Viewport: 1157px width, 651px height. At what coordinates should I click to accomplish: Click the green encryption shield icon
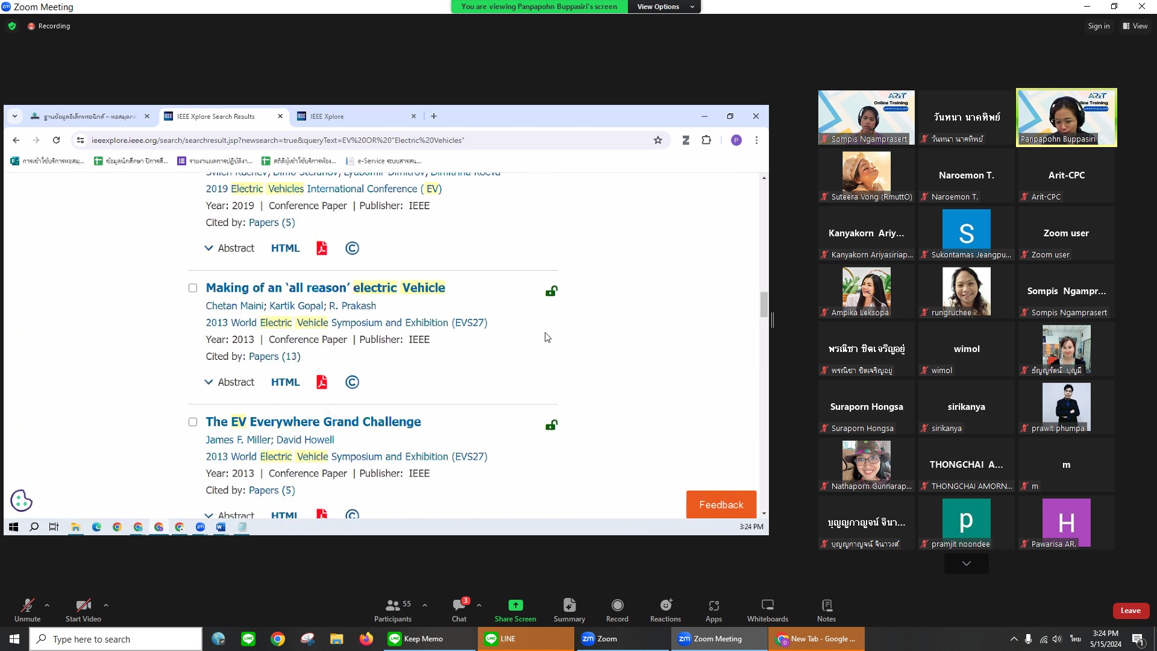(12, 26)
